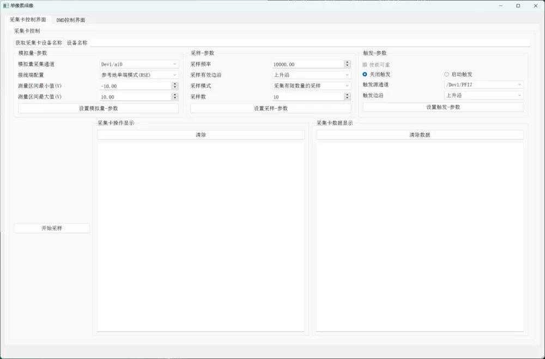Enable the 启动触发 radio option
This screenshot has height=359, width=545.
click(x=447, y=74)
